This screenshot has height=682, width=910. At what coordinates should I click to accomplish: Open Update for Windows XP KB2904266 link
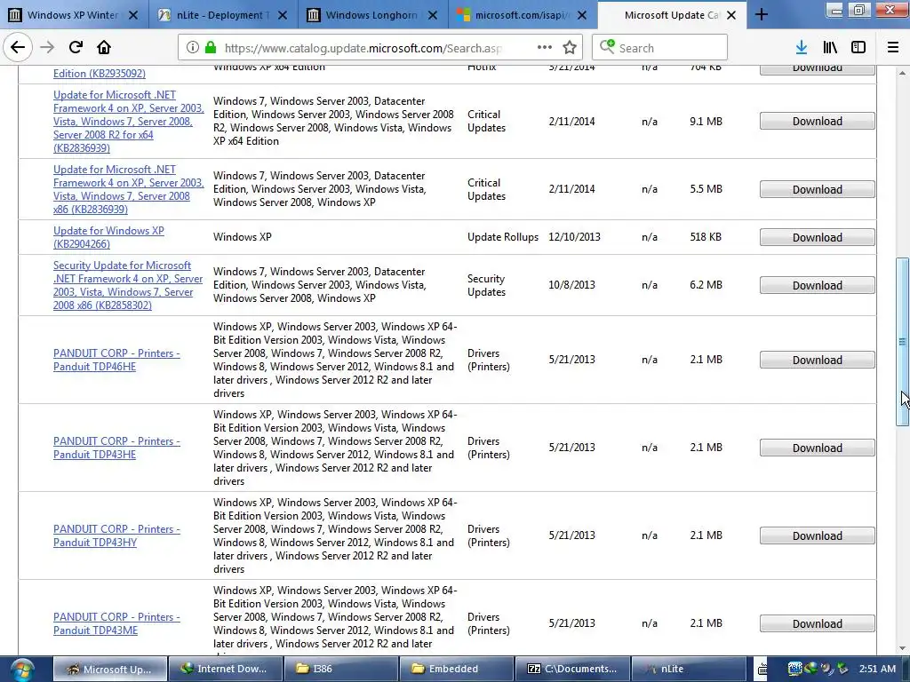point(108,237)
